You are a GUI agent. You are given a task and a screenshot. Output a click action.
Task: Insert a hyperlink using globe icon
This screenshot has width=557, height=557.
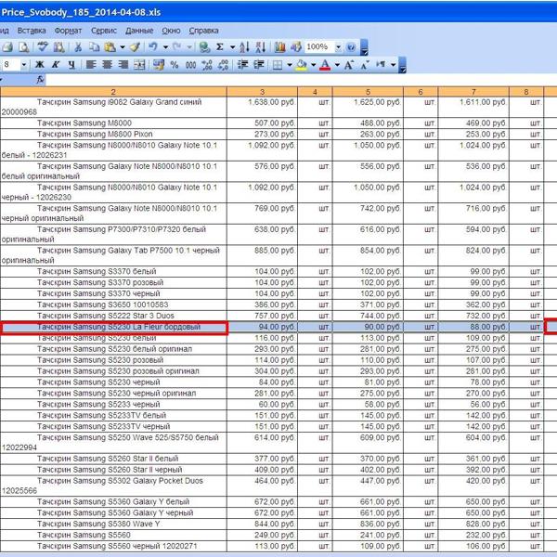click(204, 47)
